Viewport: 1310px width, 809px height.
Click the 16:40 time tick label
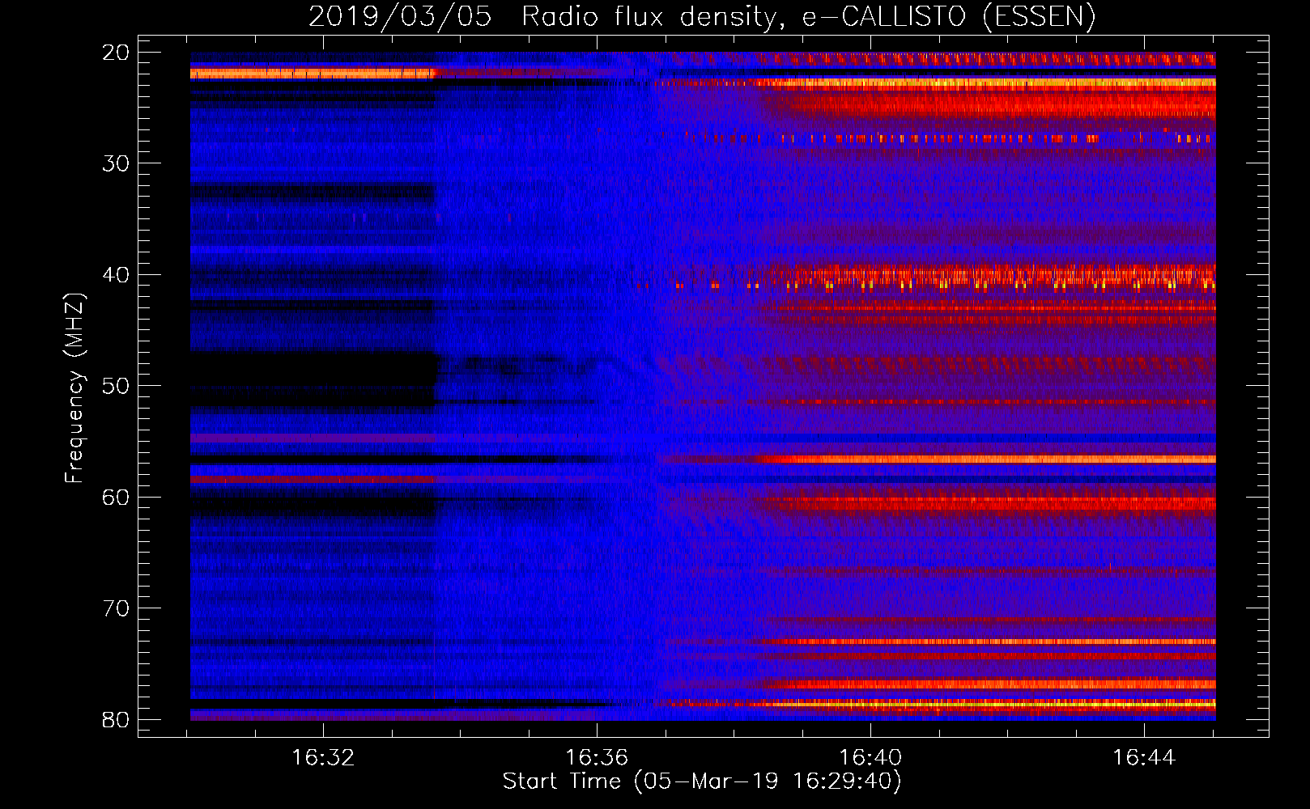870,758
